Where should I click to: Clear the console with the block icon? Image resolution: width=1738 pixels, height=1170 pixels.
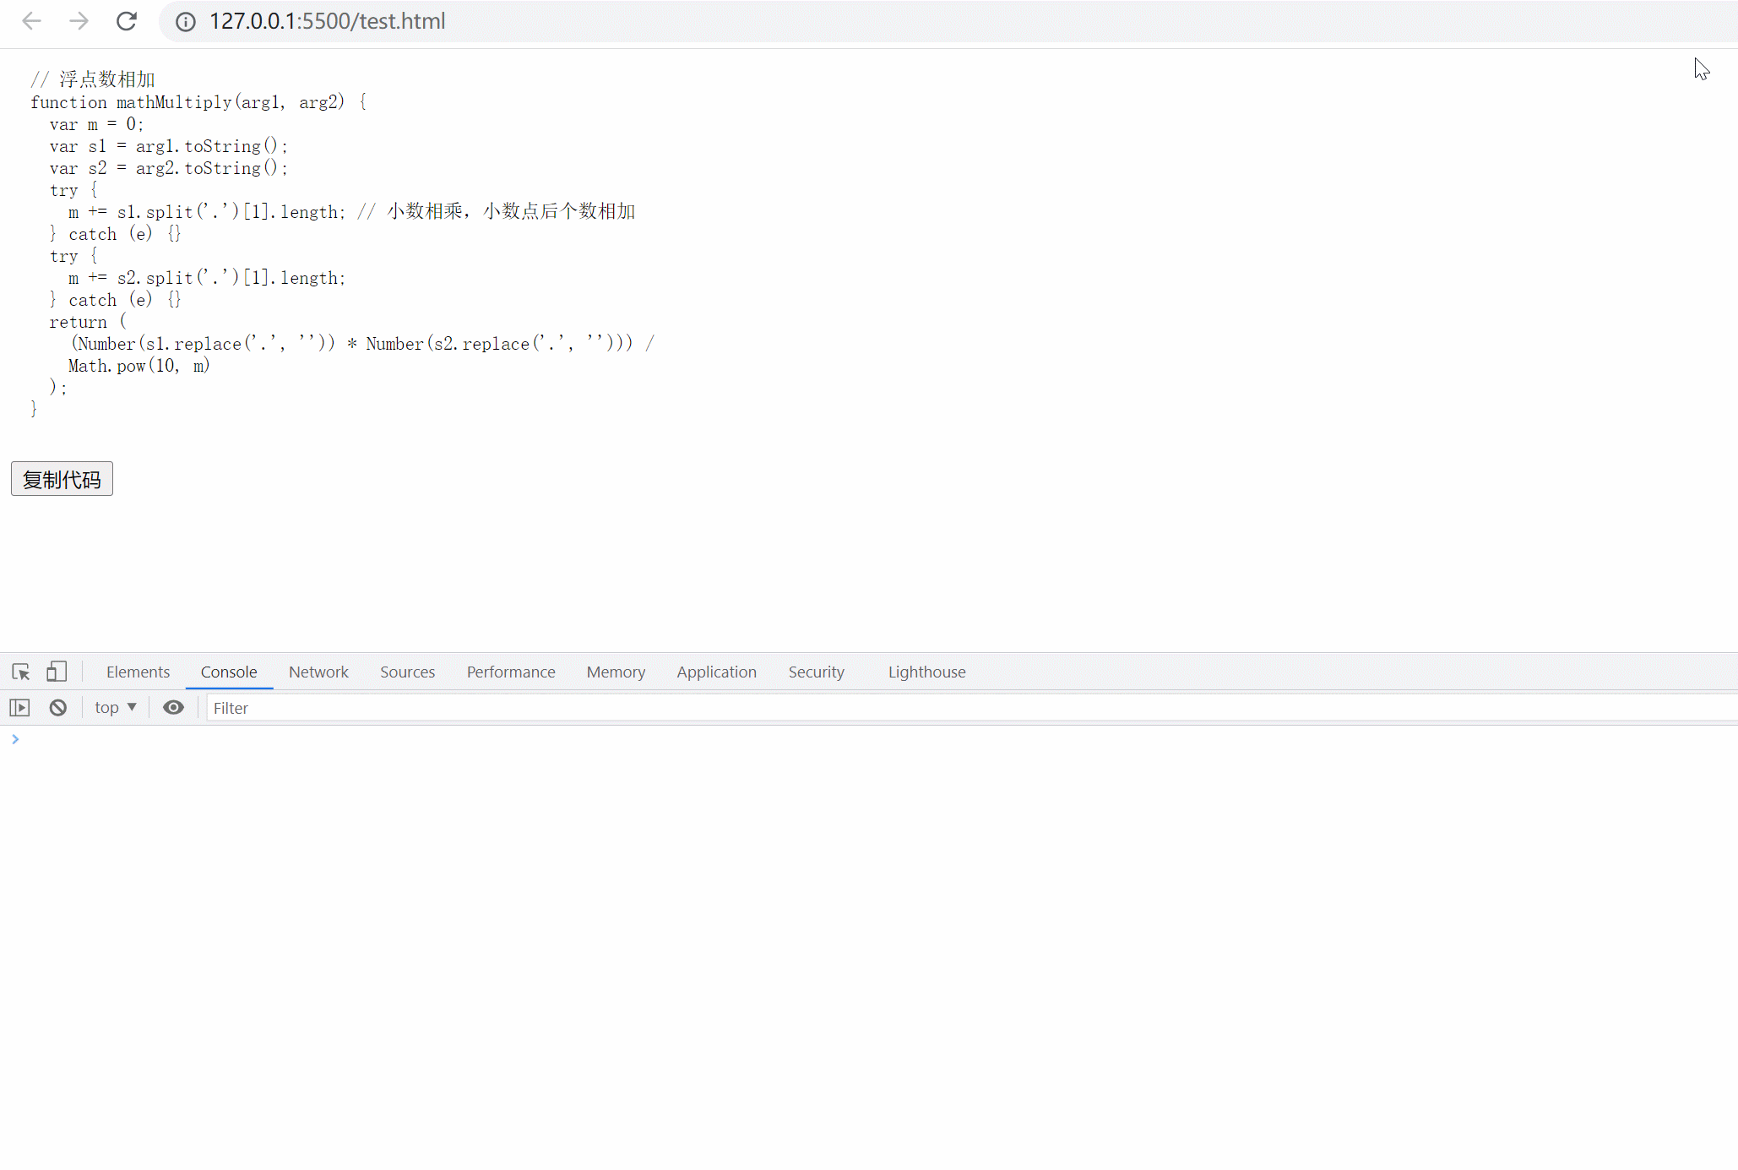coord(58,708)
